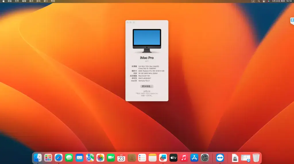
Task: Click the Macintosh HD startup disk value
Action: click(144, 76)
